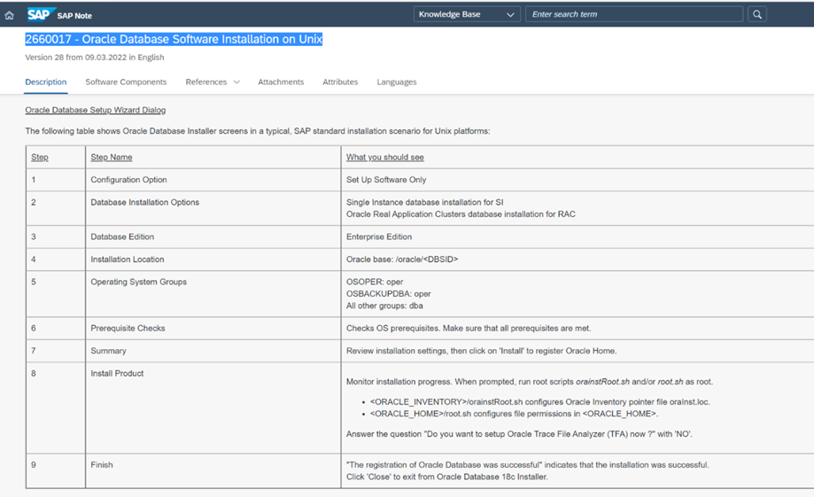Open the Knowledge Base dropdown
814x497 pixels.
tap(467, 14)
